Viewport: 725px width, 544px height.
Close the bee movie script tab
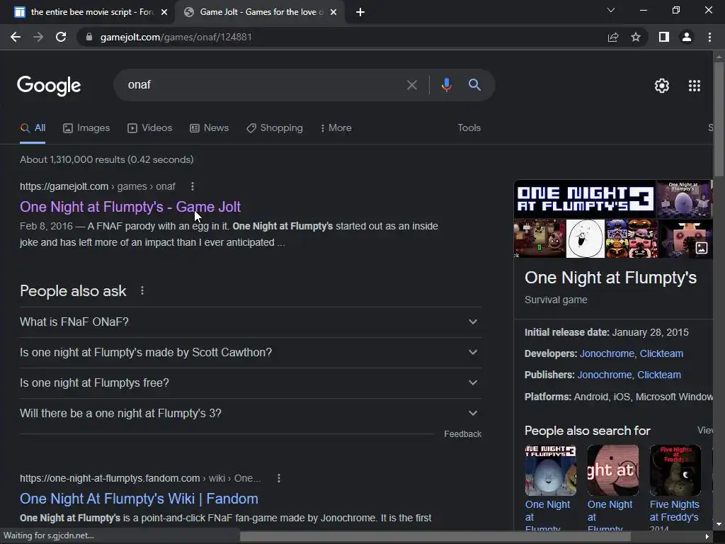click(164, 12)
